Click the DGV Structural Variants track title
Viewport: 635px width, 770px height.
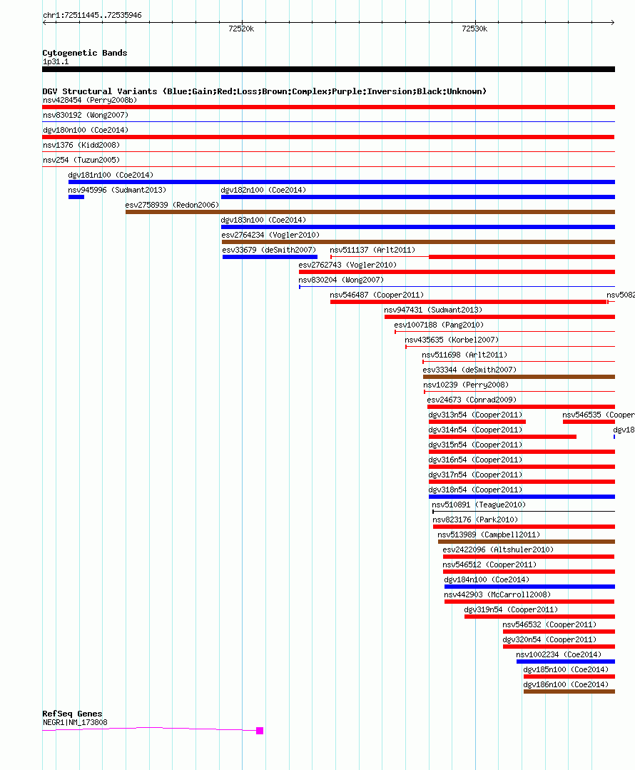[264, 91]
